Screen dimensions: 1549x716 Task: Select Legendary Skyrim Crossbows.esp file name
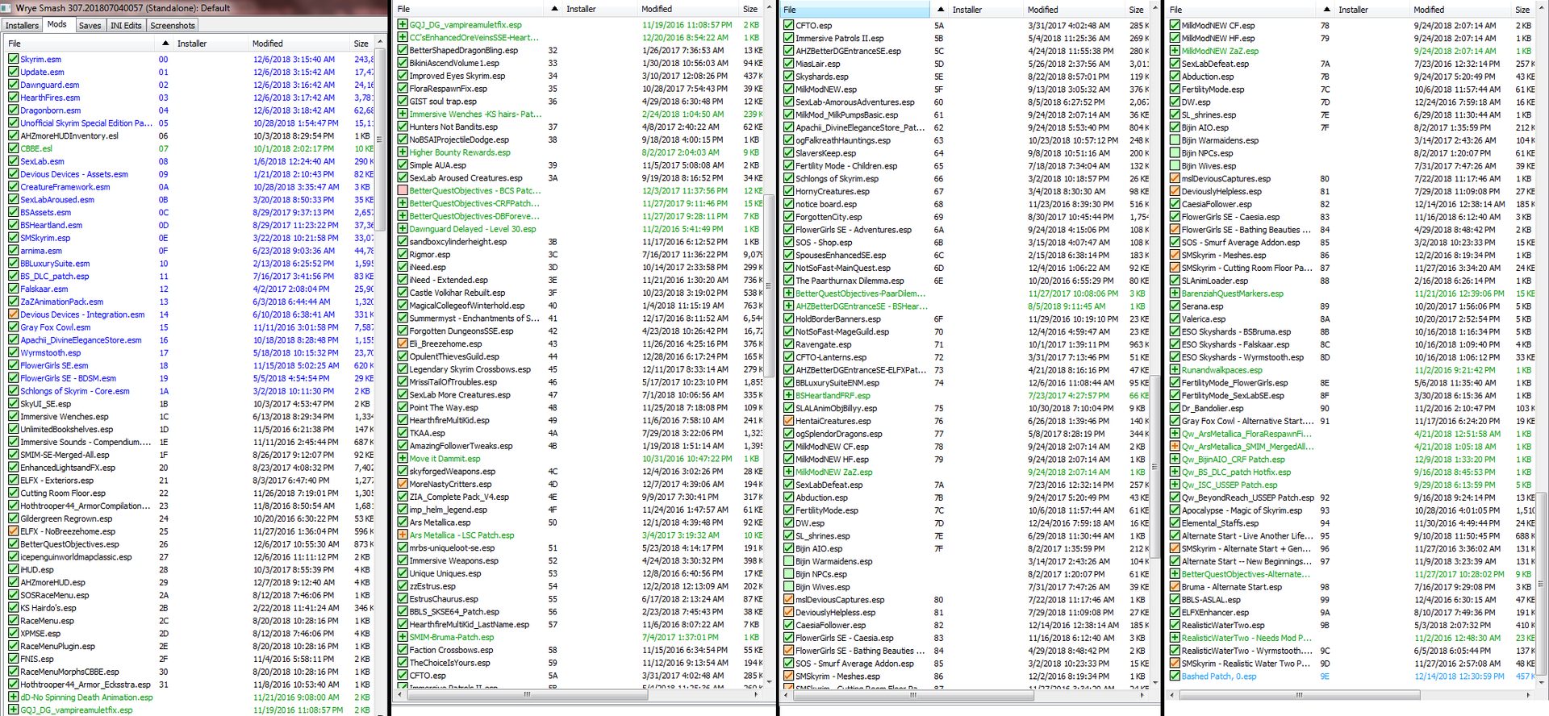tap(470, 369)
